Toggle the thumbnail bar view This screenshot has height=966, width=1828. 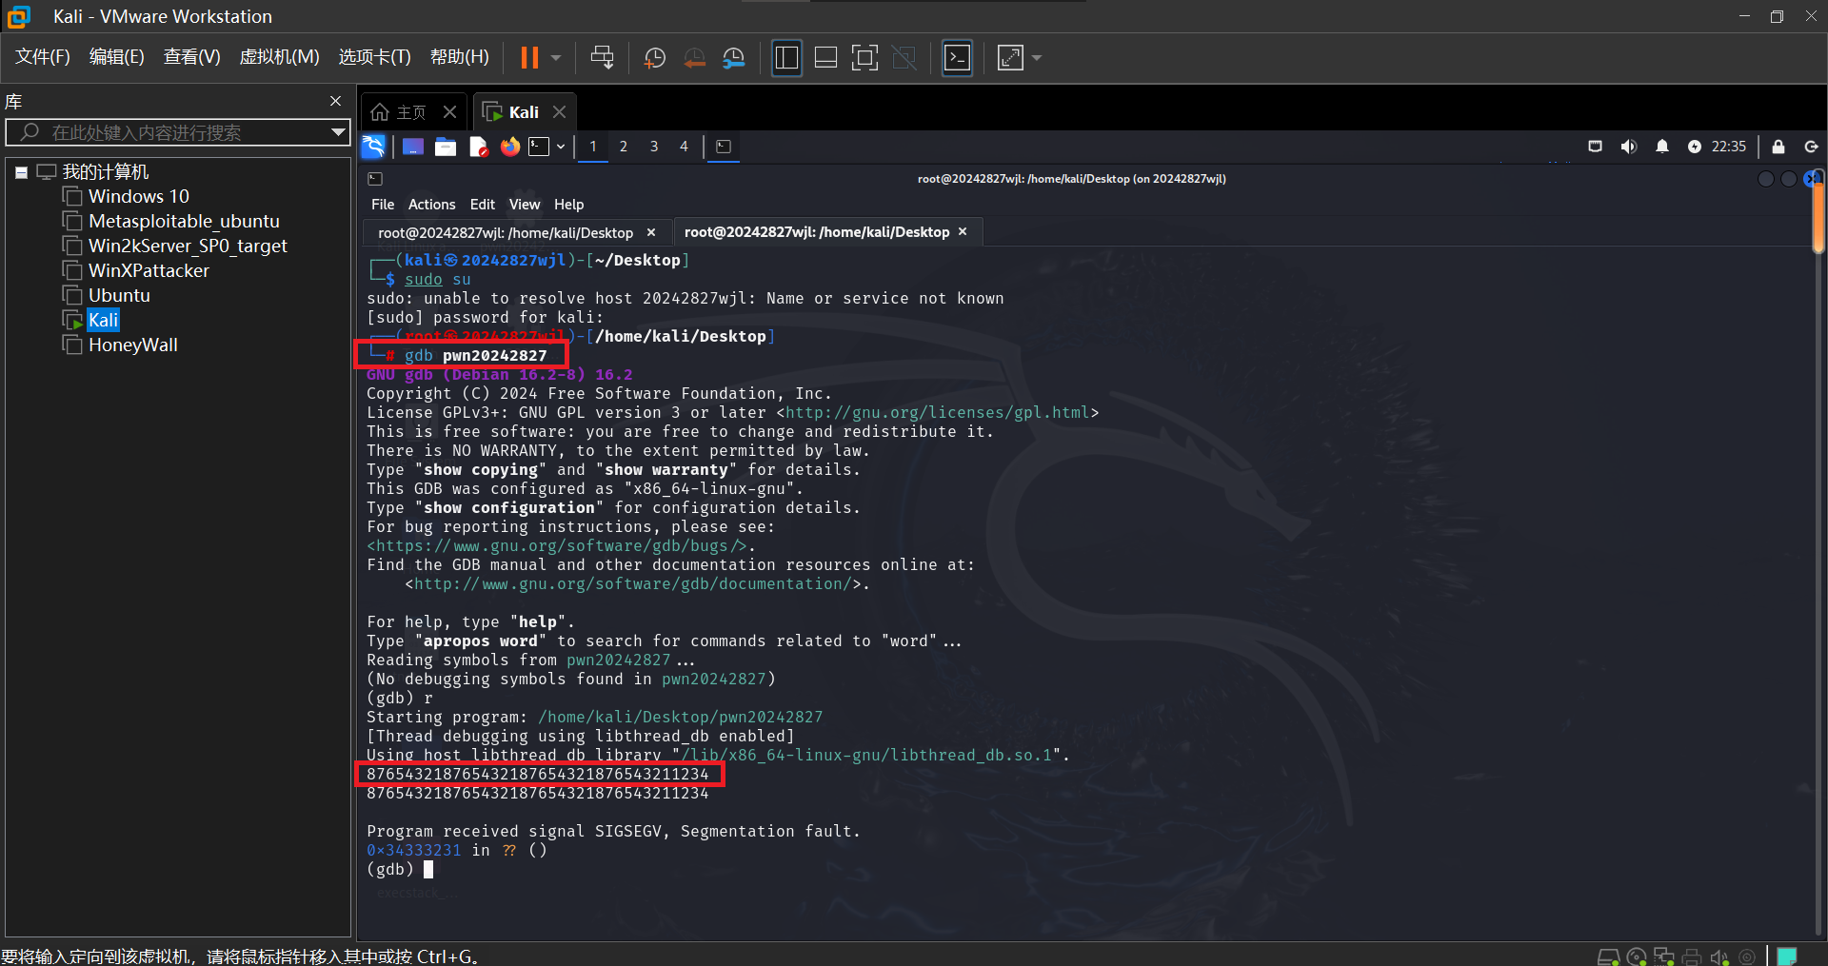(x=826, y=58)
